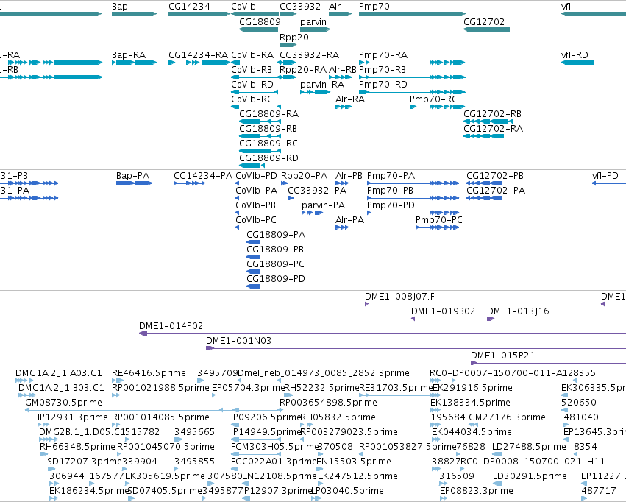Click the CoVIb-PD protein label
This screenshot has width=626, height=502.
tap(256, 176)
